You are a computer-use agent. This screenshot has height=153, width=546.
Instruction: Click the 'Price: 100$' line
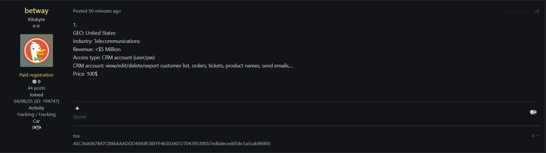click(85, 74)
